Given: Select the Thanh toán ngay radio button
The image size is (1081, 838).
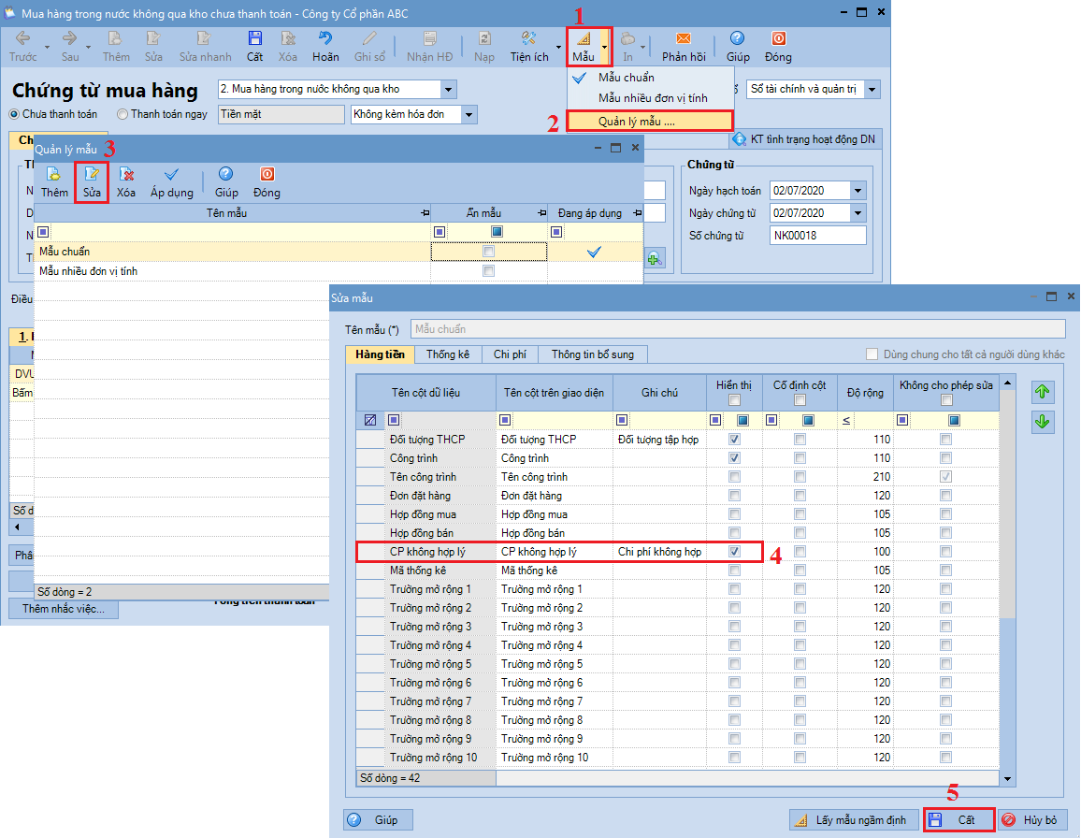Looking at the screenshot, I should click(123, 114).
